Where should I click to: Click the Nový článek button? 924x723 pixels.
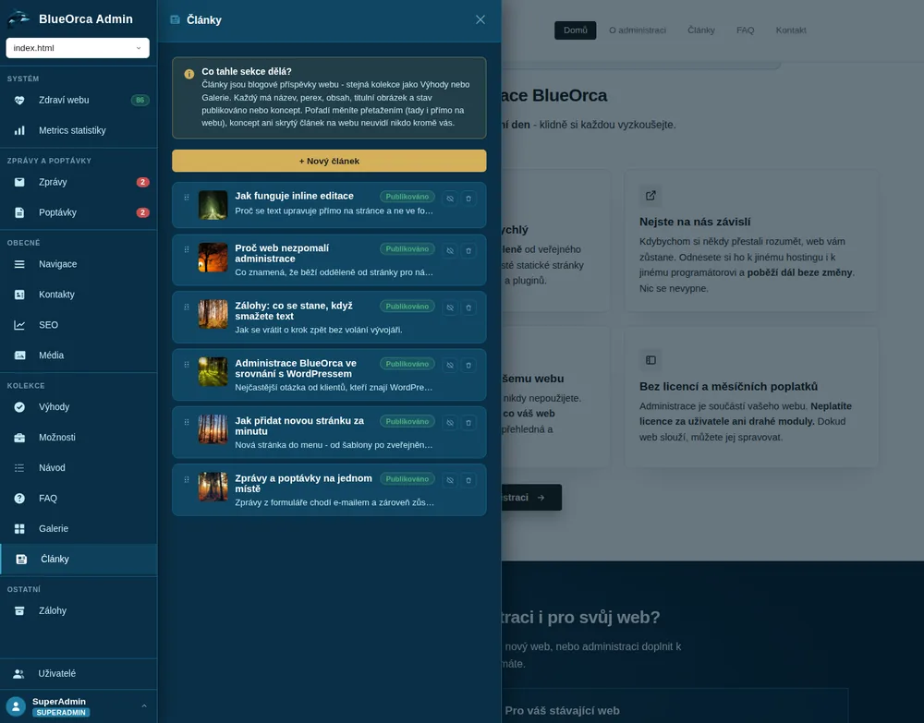pyautogui.click(x=329, y=161)
